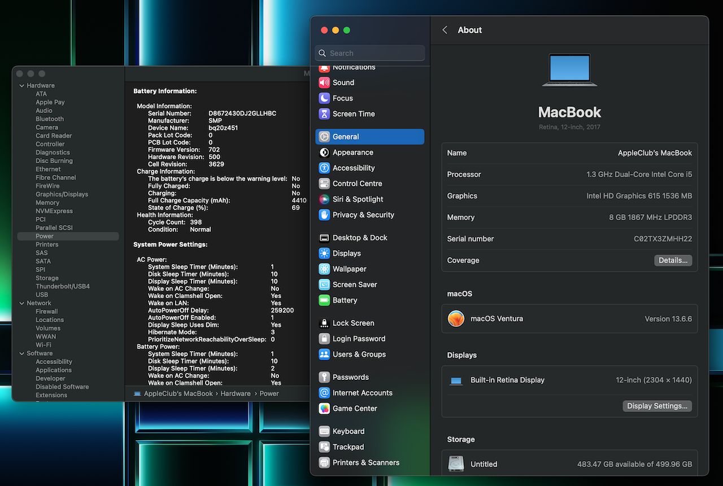Image resolution: width=723 pixels, height=486 pixels.
Task: Select Firewall under Network
Action: (47, 312)
